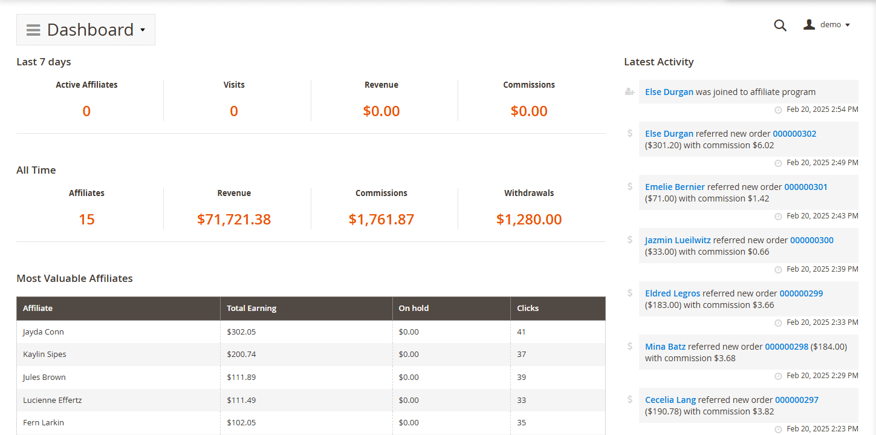The height and width of the screenshot is (435, 876).
Task: Expand the caret next to the Dashboard heading
Action: tap(143, 29)
